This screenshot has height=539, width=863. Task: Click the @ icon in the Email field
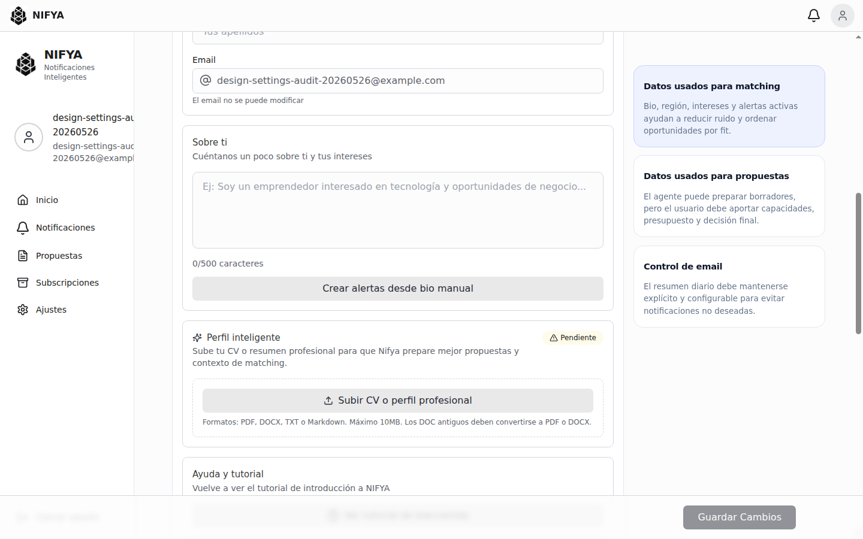tap(206, 80)
